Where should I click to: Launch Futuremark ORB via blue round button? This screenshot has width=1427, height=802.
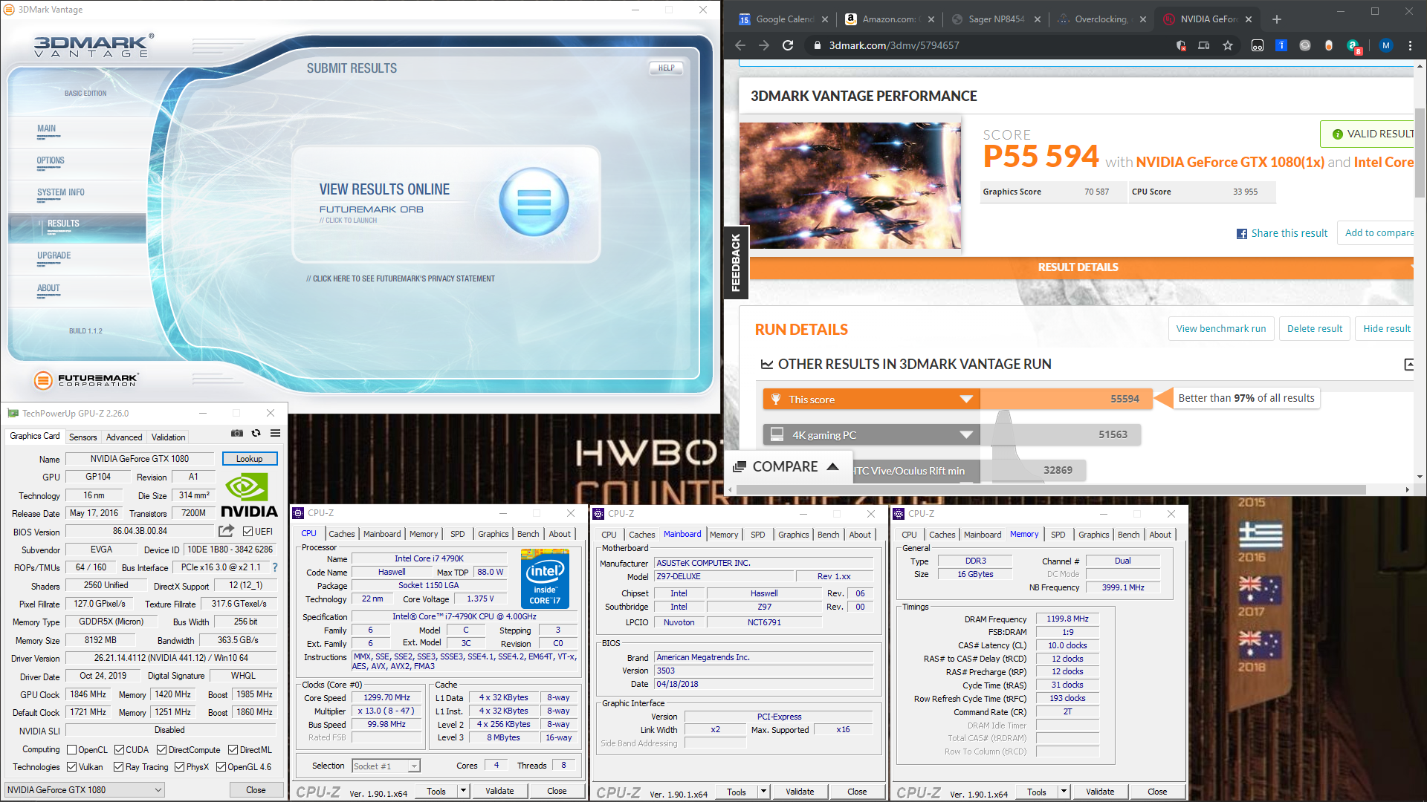click(x=534, y=202)
